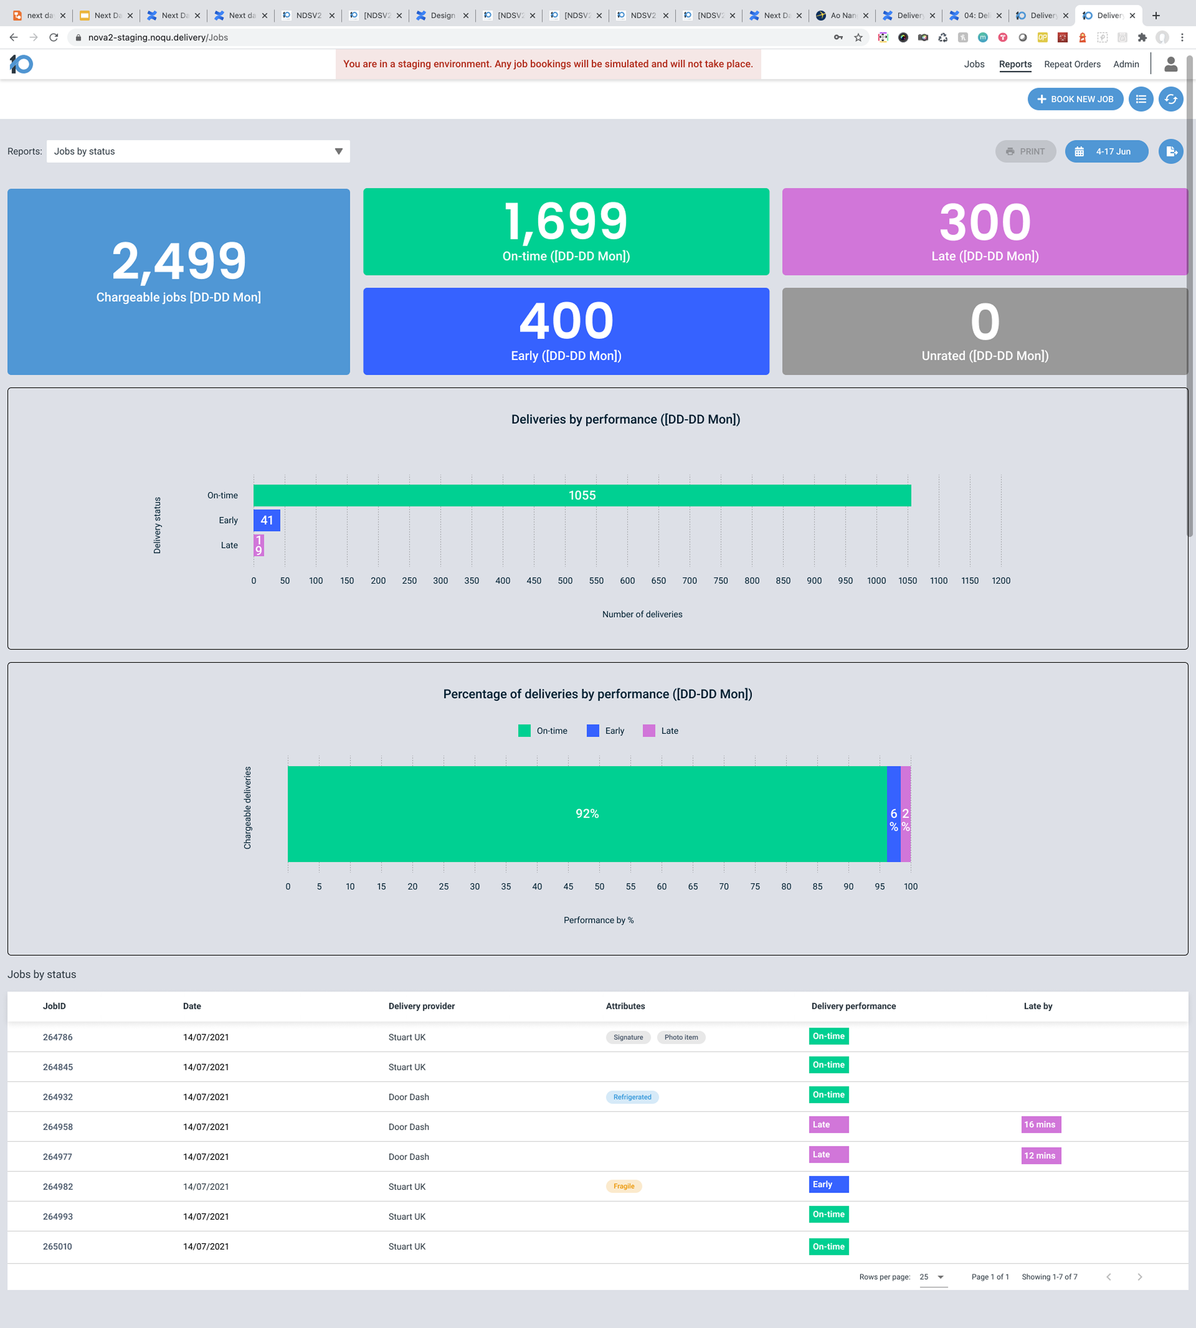Image resolution: width=1196 pixels, height=1328 pixels.
Task: Open the user profile icon
Action: (x=1170, y=64)
